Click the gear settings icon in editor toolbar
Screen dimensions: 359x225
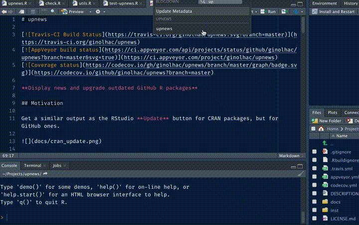click(x=98, y=11)
